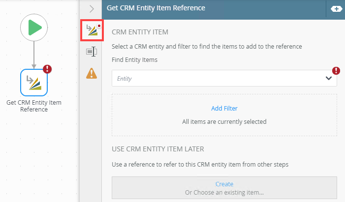Click the step label under the canvas node
The image size is (345, 202).
click(33, 106)
